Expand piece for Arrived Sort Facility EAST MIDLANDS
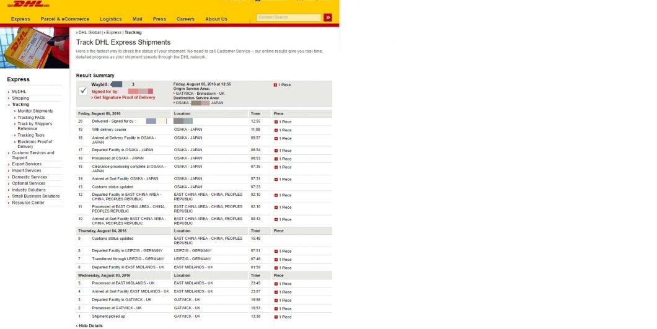 [276, 292]
